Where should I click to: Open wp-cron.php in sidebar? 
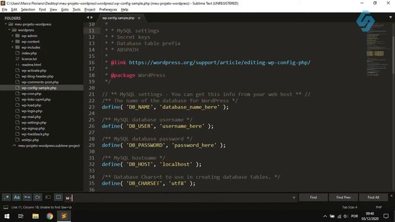pos(31,94)
